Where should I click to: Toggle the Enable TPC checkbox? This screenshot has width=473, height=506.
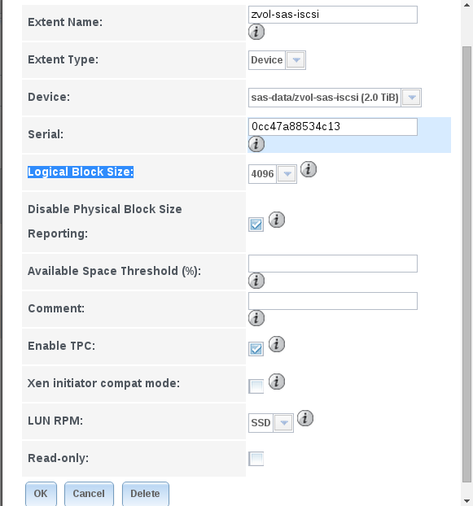pyautogui.click(x=256, y=349)
